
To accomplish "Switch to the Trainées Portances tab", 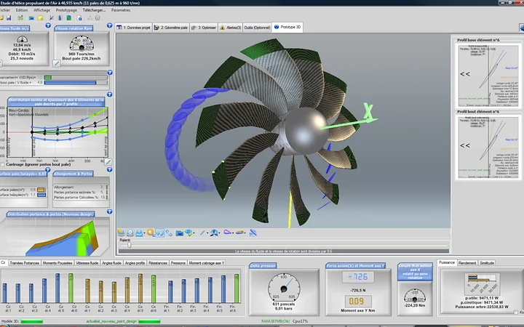I will click(24, 263).
